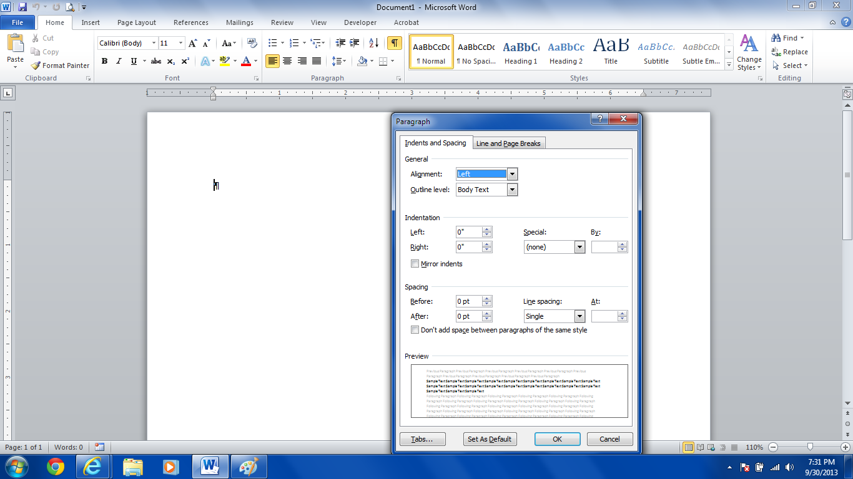Click Align Text Right icon
The width and height of the screenshot is (853, 479).
tap(302, 61)
